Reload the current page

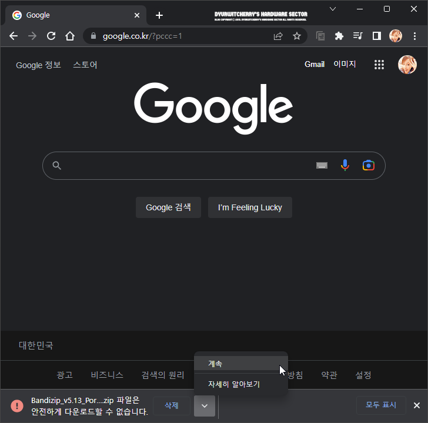pyautogui.click(x=51, y=36)
